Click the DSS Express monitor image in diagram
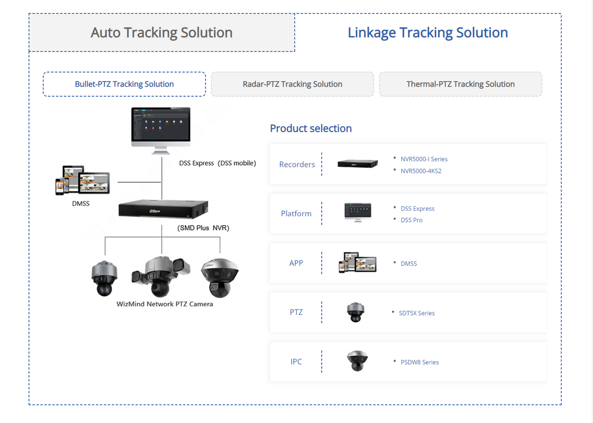Image resolution: width=593 pixels, height=423 pixels. (161, 131)
